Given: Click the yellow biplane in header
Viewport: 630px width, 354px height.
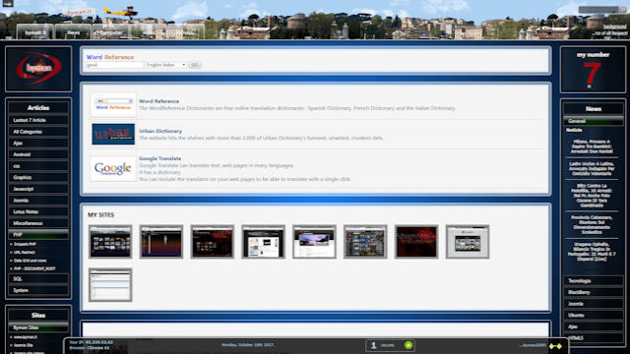Looking at the screenshot, I should (x=121, y=12).
